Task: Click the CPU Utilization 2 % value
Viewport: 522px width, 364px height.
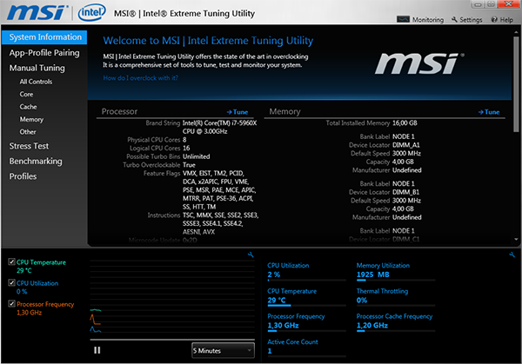Action: [x=274, y=275]
